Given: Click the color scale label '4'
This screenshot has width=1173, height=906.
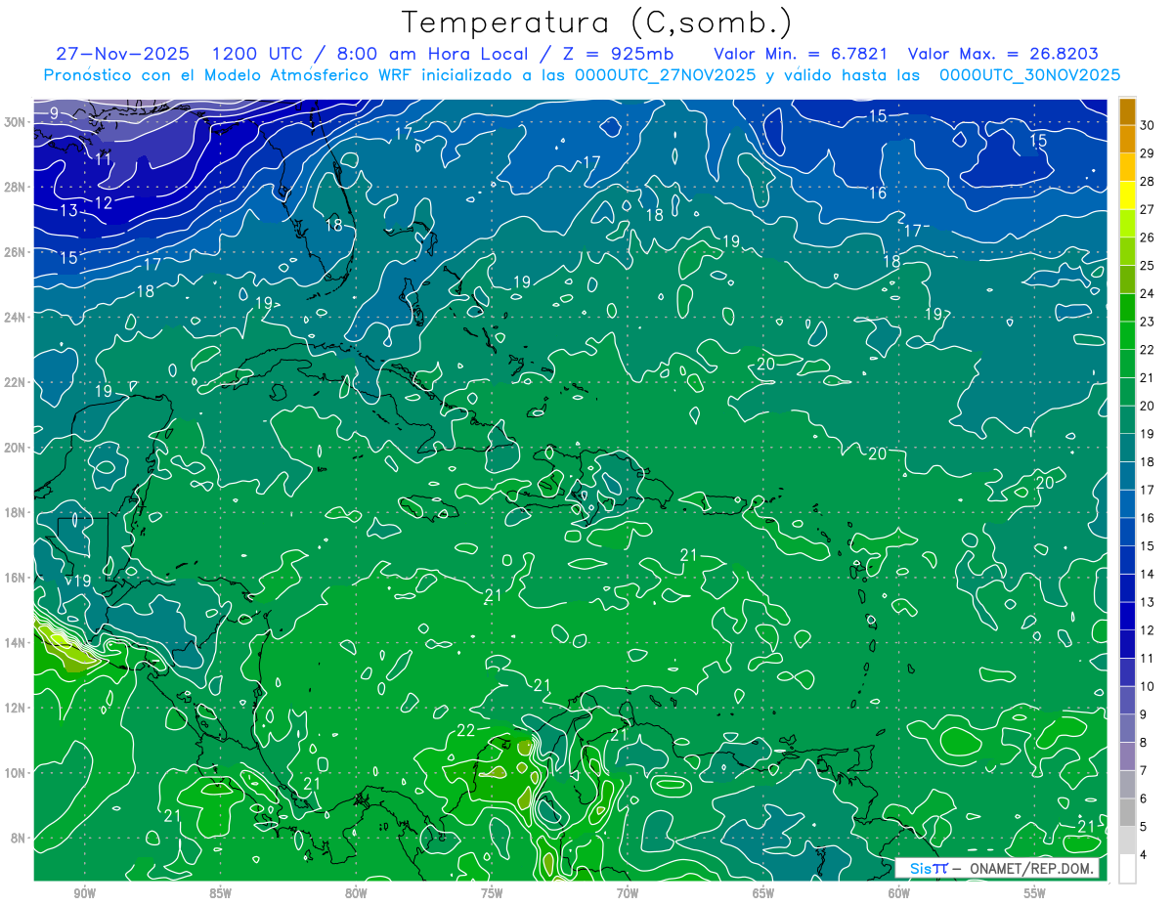Looking at the screenshot, I should click(1144, 855).
